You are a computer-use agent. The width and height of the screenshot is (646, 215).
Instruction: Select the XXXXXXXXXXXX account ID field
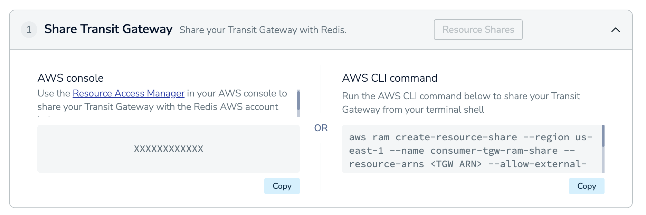(x=168, y=149)
